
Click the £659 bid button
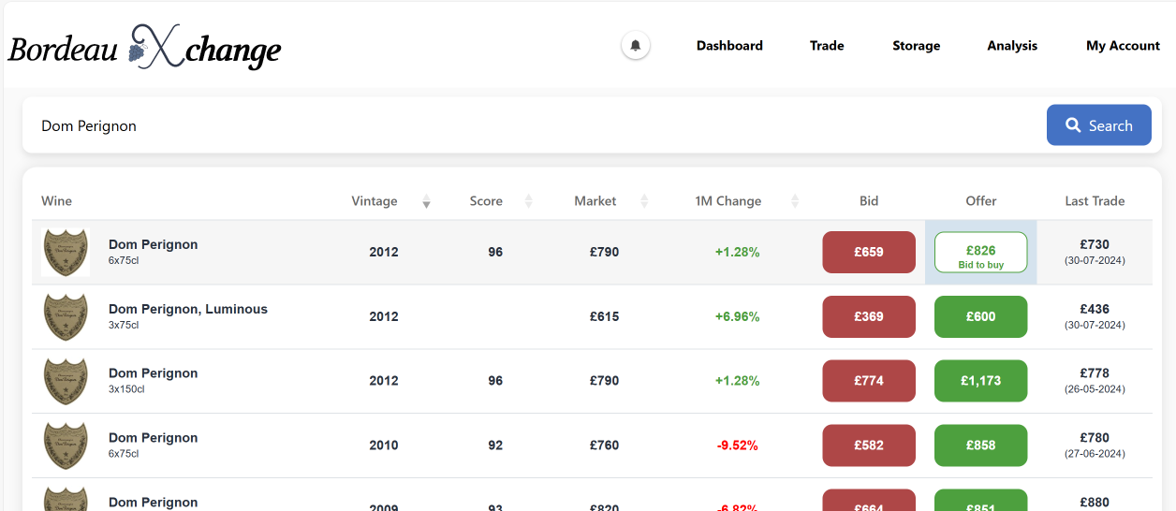(x=869, y=252)
